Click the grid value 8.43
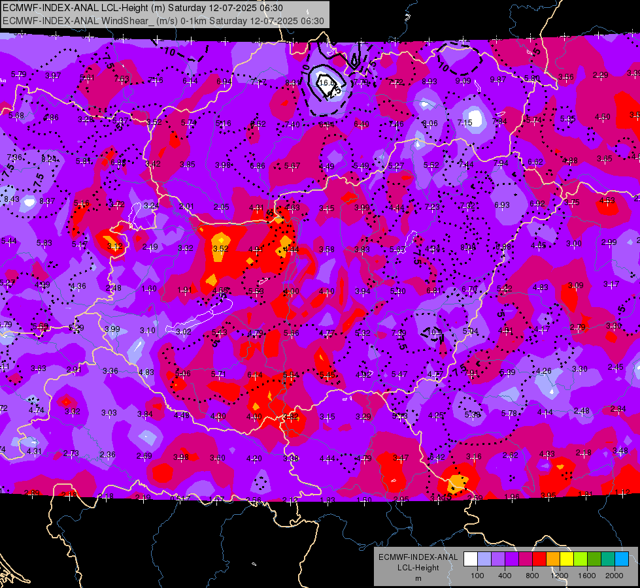The image size is (640, 588). tap(11, 199)
